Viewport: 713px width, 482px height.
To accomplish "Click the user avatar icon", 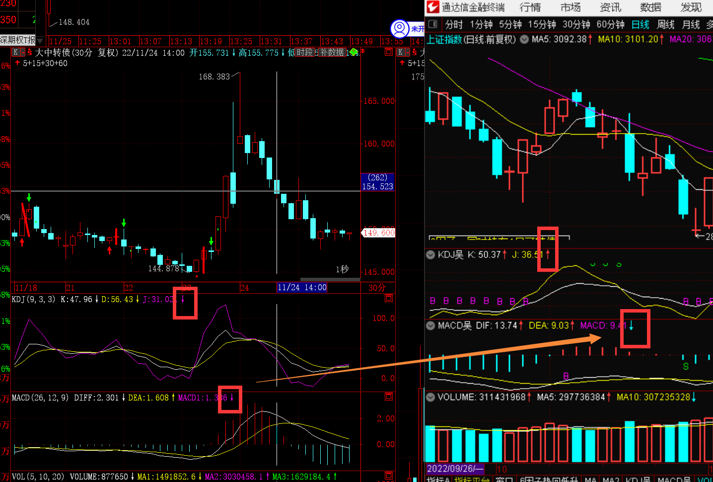I will coord(400,29).
